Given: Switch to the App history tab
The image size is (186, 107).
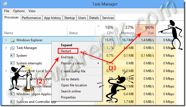Looking at the screenshot, I should pyautogui.click(x=52, y=18).
